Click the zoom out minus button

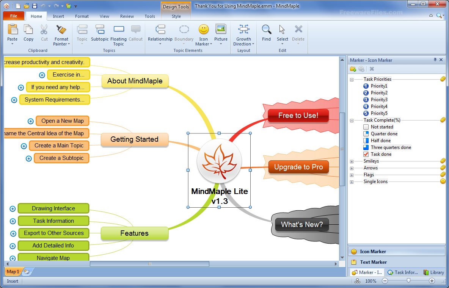(385, 281)
